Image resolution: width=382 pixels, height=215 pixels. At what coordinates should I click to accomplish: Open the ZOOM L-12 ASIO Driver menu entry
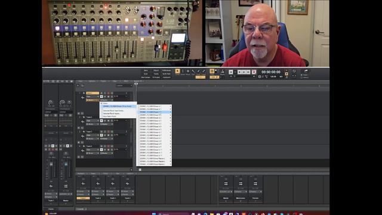[118, 106]
